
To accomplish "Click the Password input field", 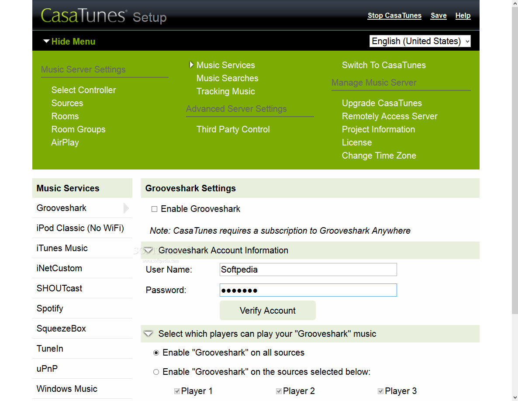I will [x=308, y=290].
